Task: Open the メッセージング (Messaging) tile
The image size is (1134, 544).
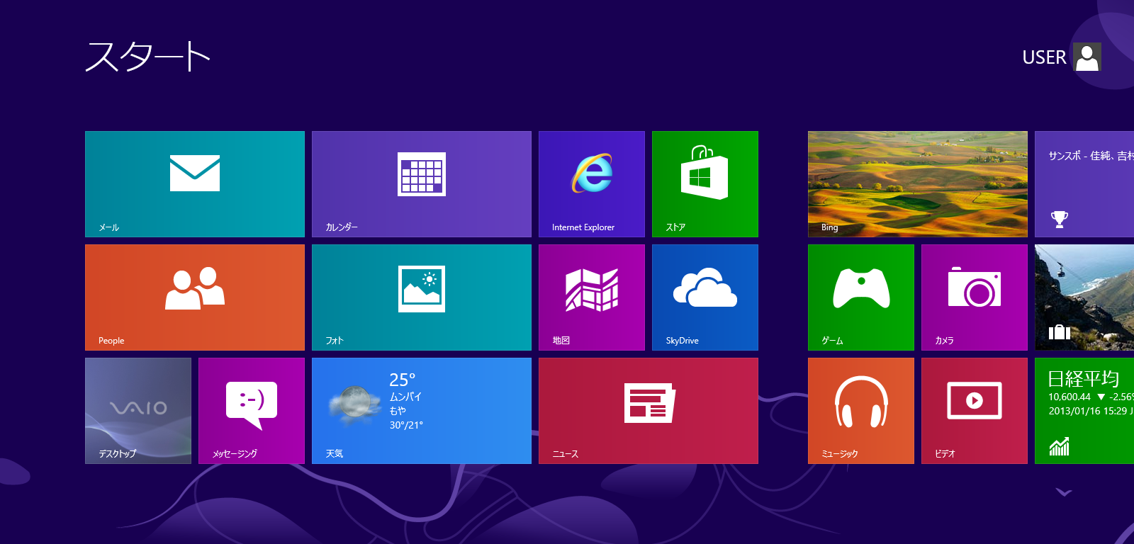Action: 252,411
